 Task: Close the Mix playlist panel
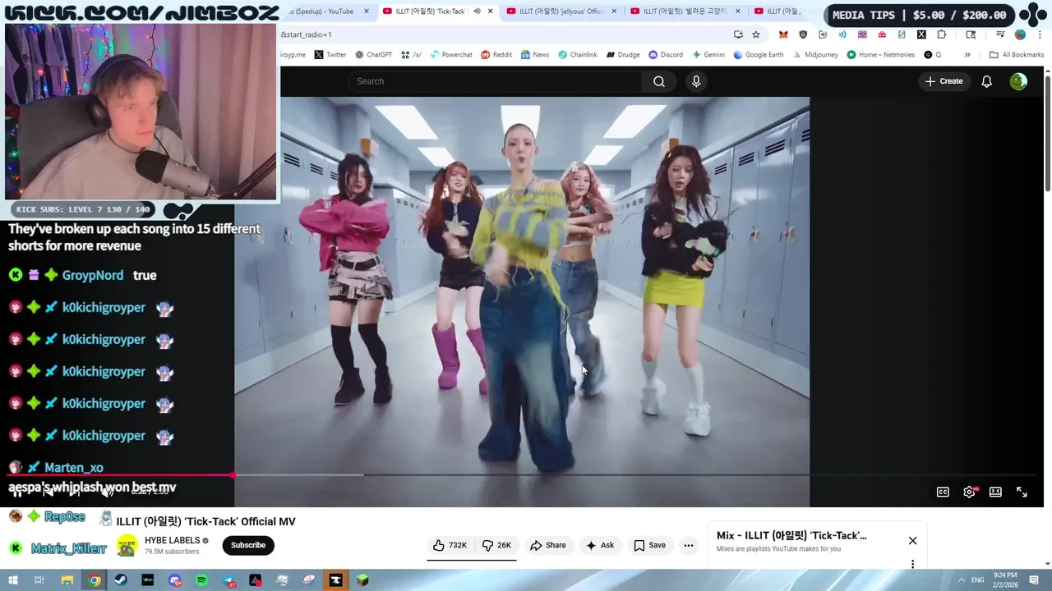[912, 540]
